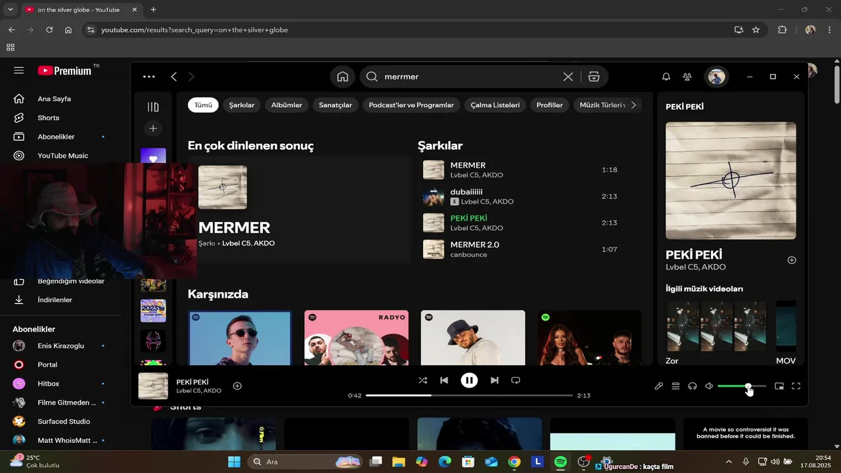Open Friend Activity people icon
This screenshot has width=841, height=473.
[687, 77]
